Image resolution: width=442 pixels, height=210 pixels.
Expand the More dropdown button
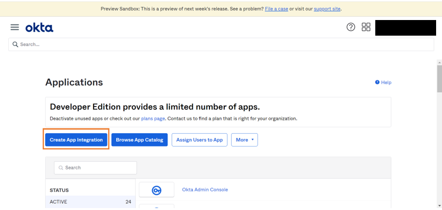coord(244,140)
